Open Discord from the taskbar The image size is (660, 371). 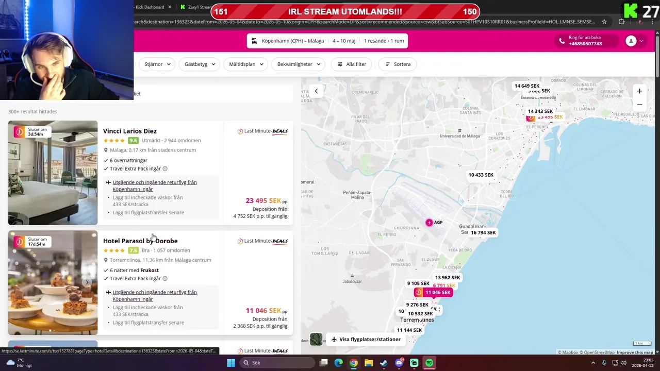tap(399, 363)
